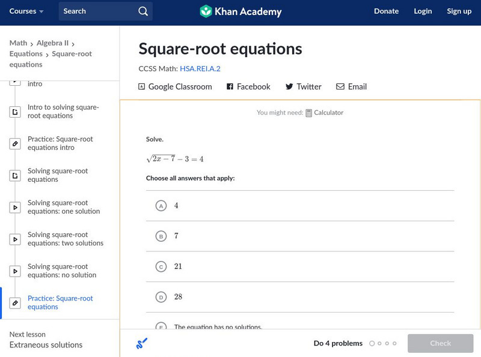Open the Courses dropdown

[26, 11]
